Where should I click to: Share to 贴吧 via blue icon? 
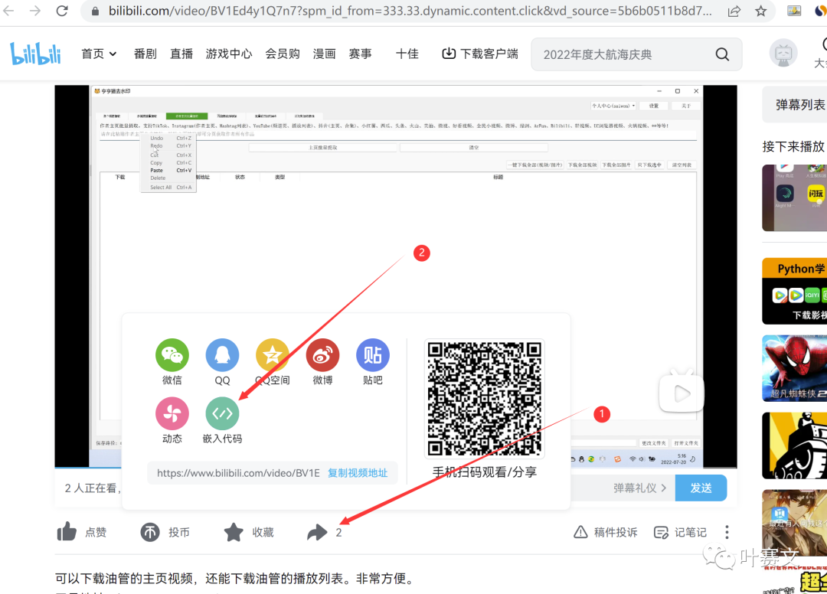pos(373,355)
